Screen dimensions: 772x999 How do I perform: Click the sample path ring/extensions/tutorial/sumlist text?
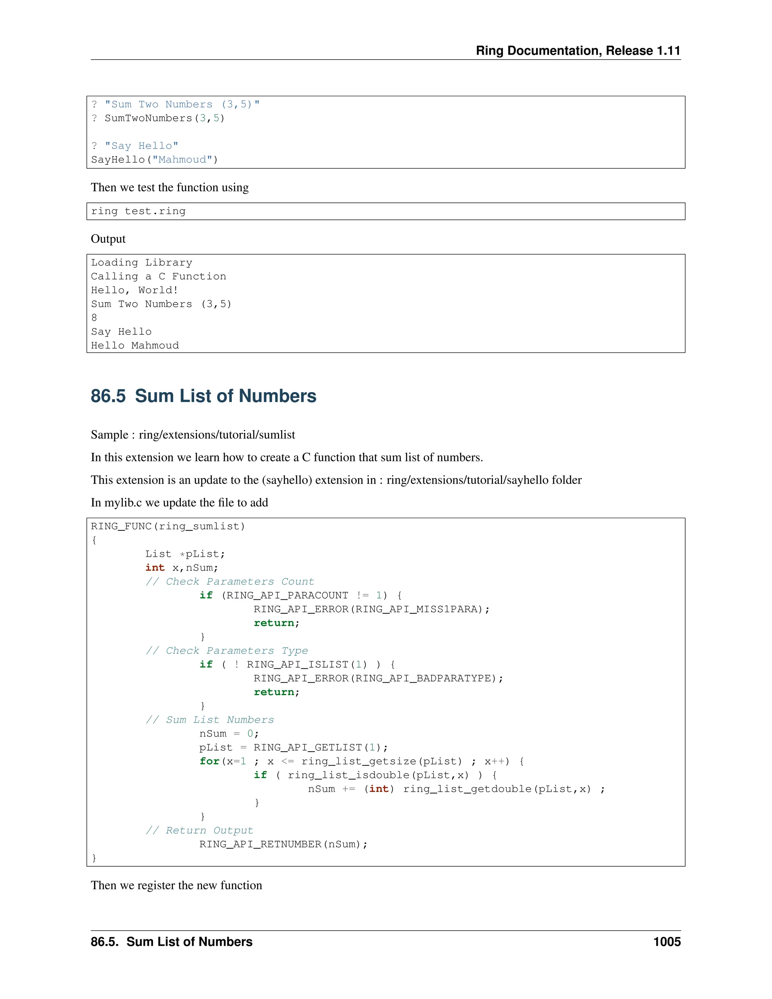pyautogui.click(x=217, y=435)
